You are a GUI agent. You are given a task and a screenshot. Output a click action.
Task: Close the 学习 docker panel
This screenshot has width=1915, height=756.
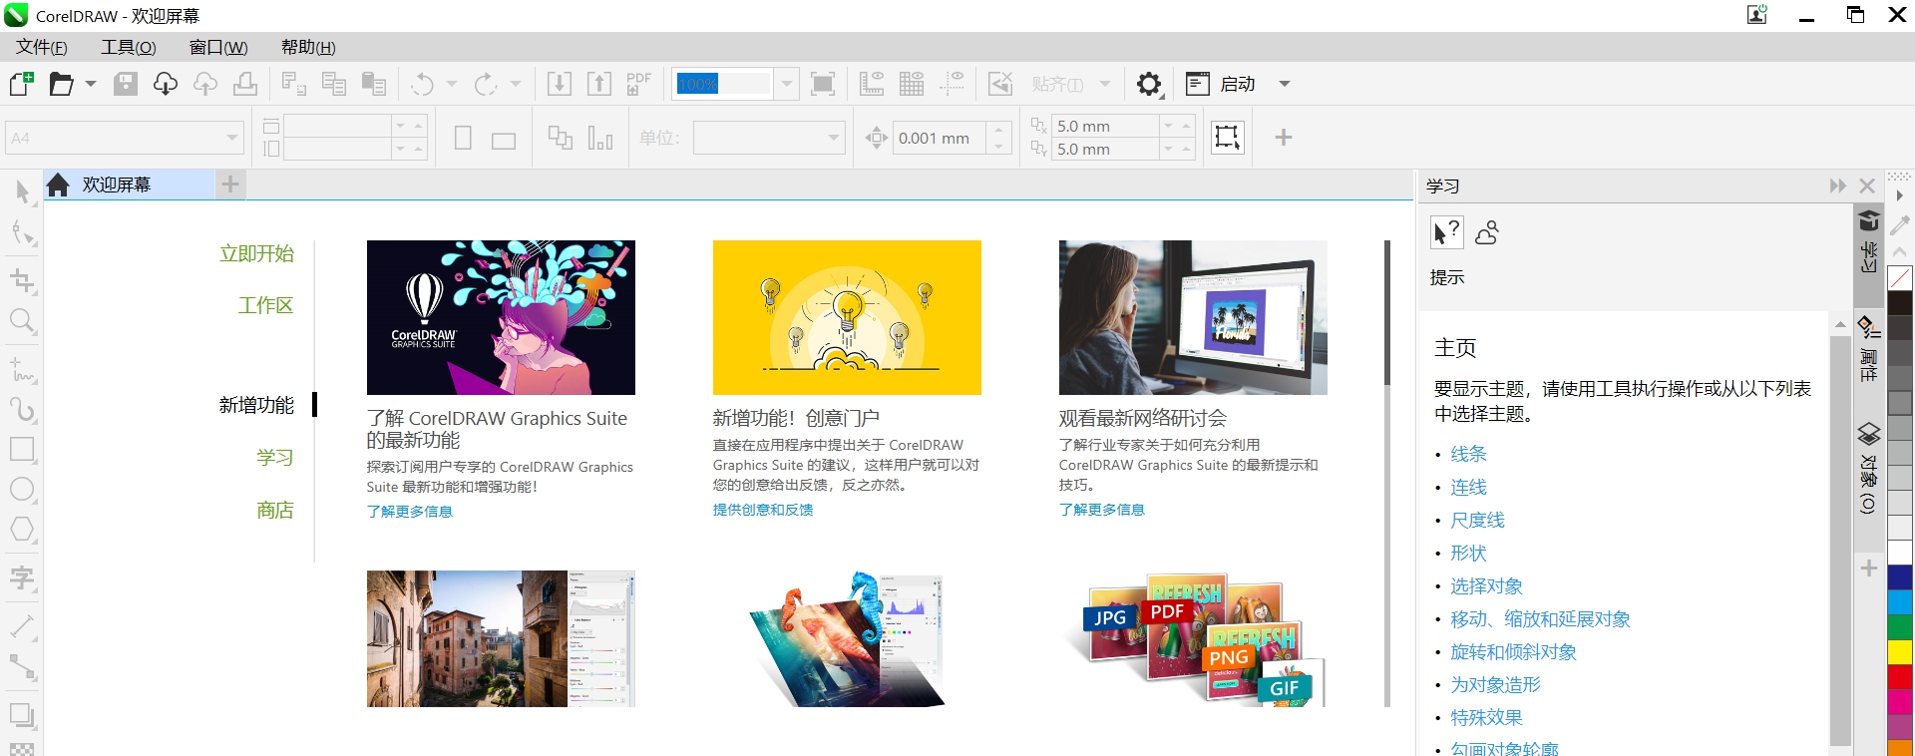1867,186
